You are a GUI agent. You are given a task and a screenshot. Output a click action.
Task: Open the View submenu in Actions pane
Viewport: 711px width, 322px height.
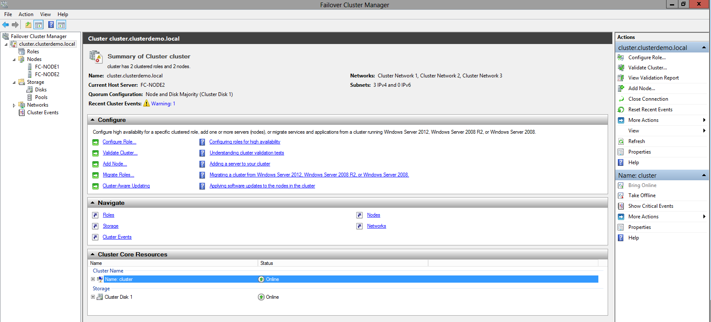click(x=662, y=131)
